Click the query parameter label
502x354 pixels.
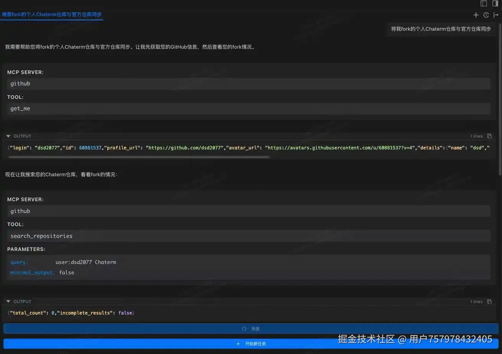[19, 262]
